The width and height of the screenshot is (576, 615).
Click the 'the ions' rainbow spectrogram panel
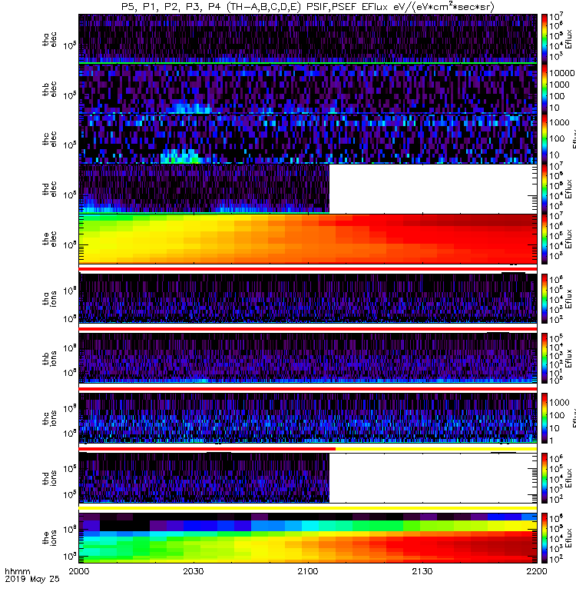tap(308, 538)
